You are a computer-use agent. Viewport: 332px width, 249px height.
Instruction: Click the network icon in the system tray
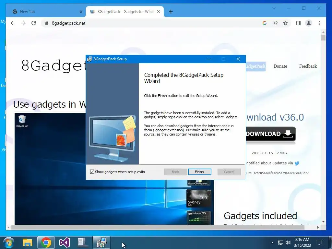[280, 243]
